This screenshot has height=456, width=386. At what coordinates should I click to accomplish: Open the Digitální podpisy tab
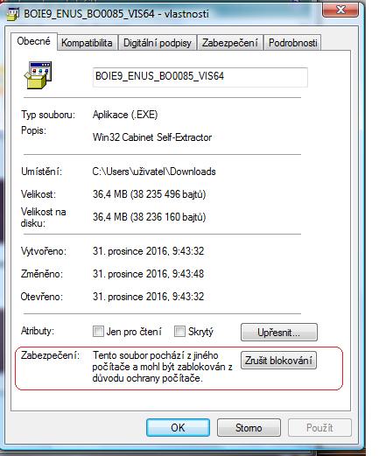tap(158, 43)
